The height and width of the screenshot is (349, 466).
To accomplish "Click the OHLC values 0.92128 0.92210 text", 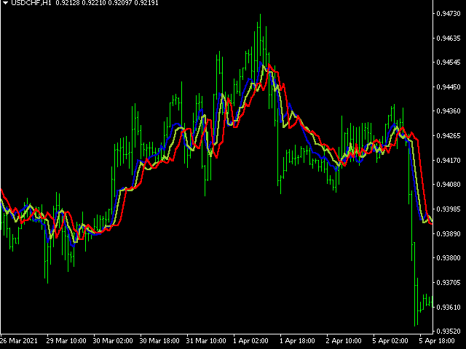I will [81, 3].
